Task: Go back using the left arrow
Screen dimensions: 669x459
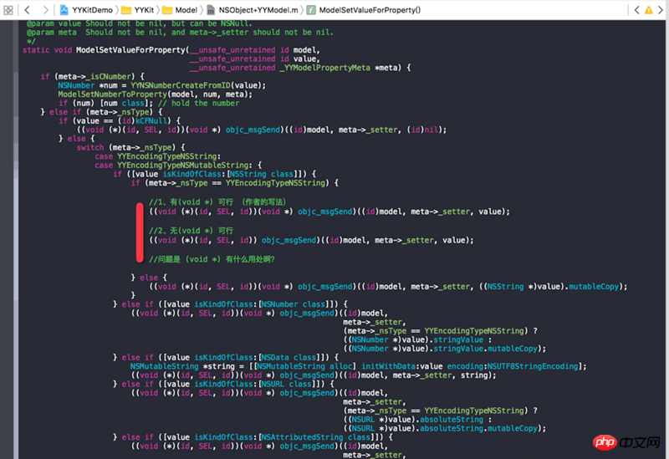Action: click(28, 9)
